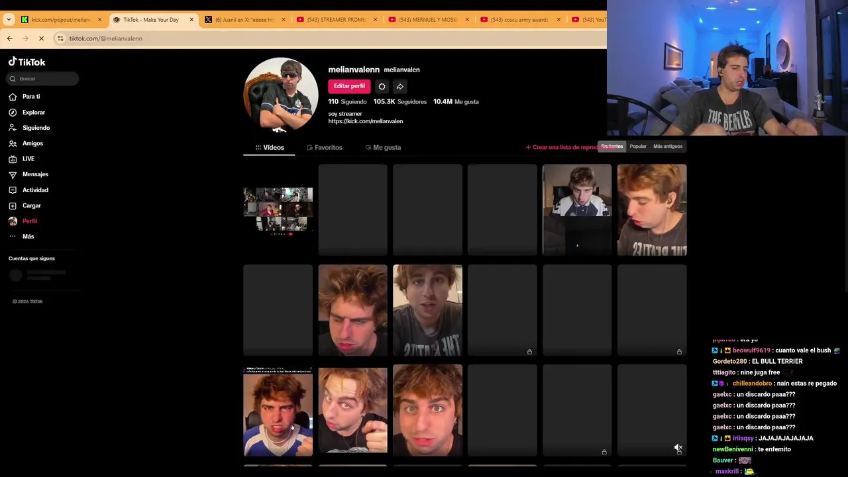Click the share profile arrow icon

tap(400, 86)
